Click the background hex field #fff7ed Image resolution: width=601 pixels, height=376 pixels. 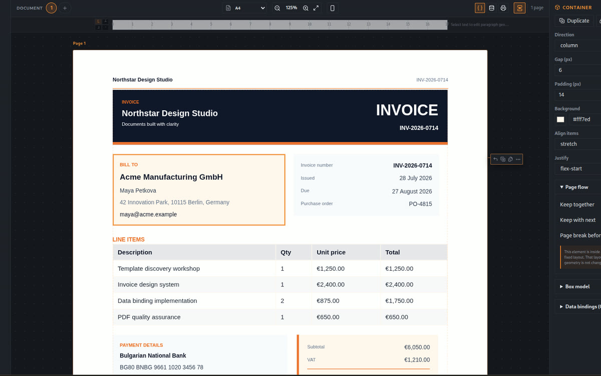(585, 119)
